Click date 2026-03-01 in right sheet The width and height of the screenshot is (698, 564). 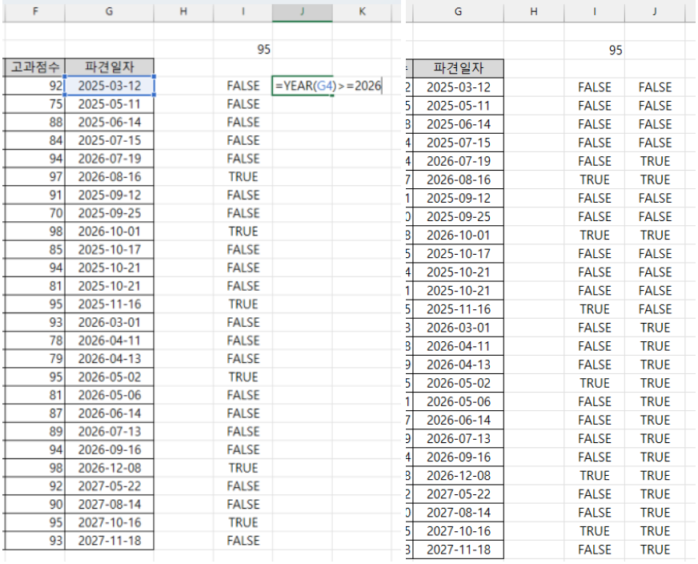click(459, 328)
